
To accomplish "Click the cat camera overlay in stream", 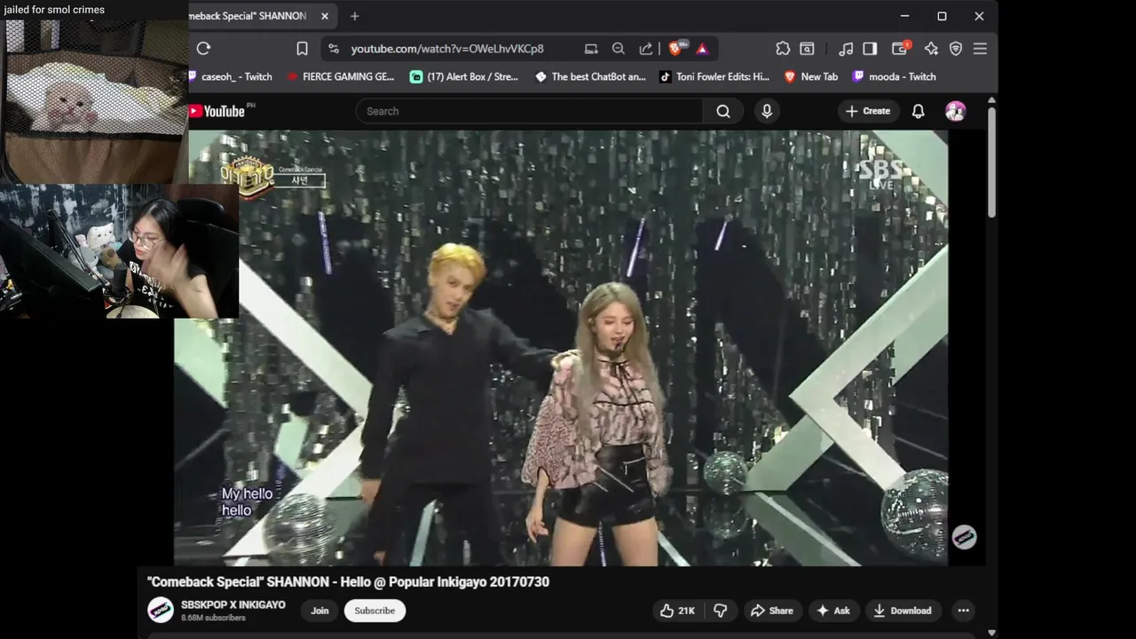I will coord(94,100).
